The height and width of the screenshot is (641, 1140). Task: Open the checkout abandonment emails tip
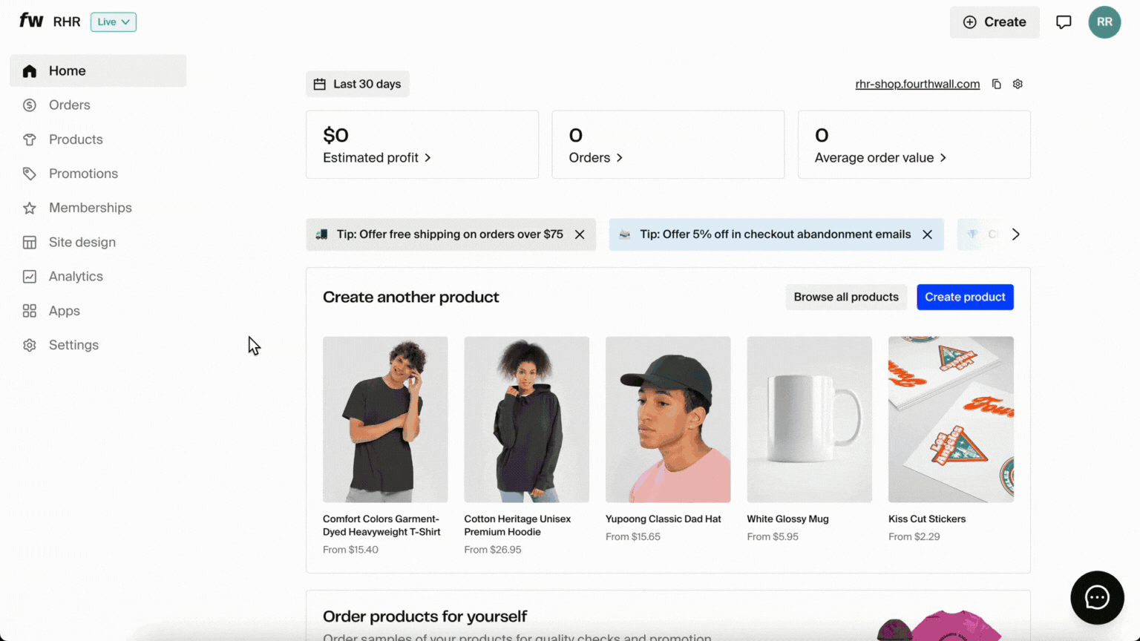pyautogui.click(x=776, y=234)
